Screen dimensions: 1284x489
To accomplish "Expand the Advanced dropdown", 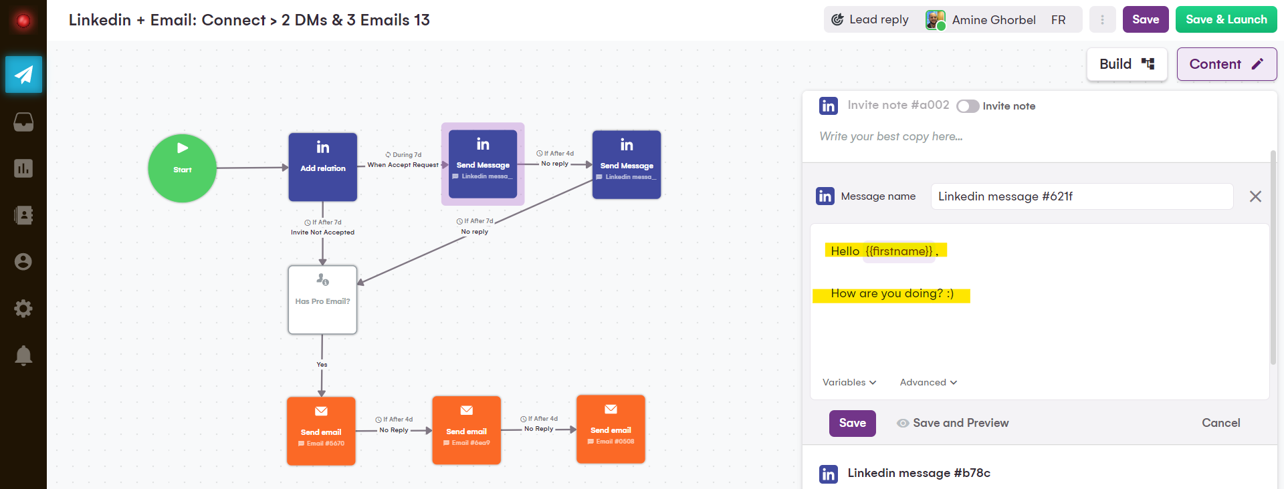I will (928, 382).
